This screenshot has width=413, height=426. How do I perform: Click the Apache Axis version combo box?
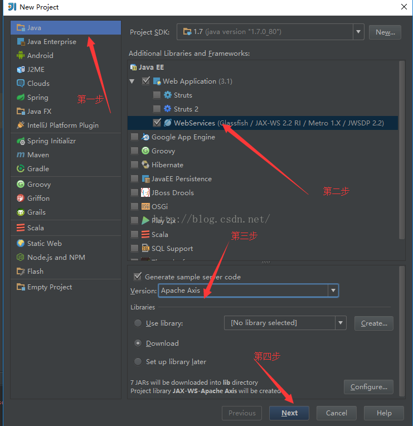pos(249,291)
